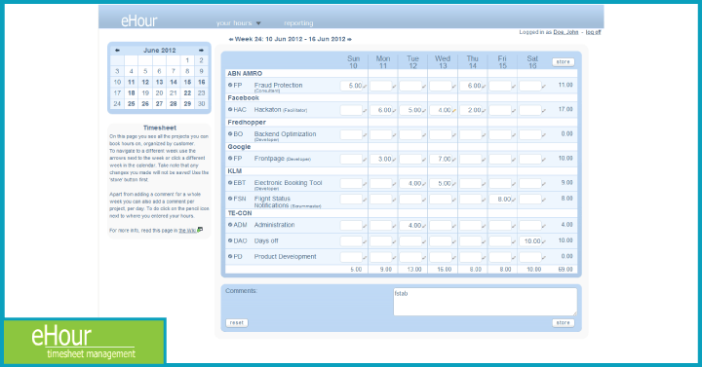Expand the ADM Administration project bullet

[x=230, y=225]
